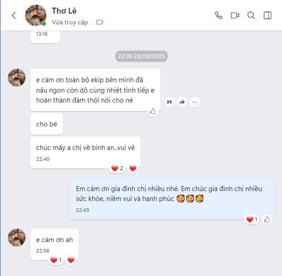Screen dimensions: 282x276
Task: Open more options for the ekip message
Action: [195, 102]
